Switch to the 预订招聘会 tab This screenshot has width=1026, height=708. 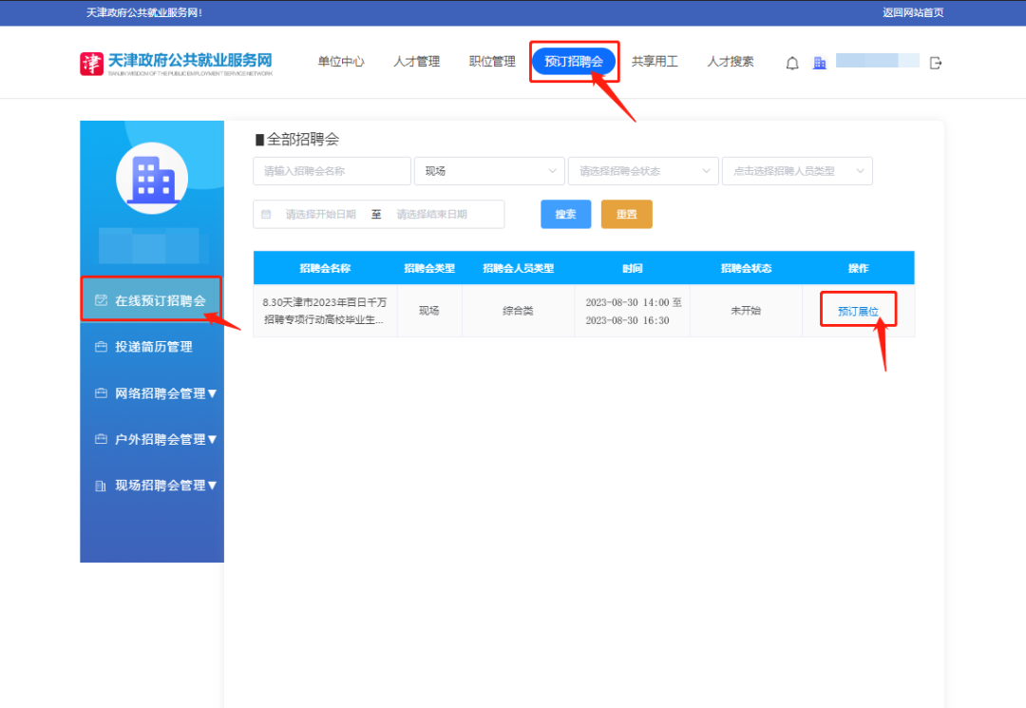pyautogui.click(x=574, y=62)
